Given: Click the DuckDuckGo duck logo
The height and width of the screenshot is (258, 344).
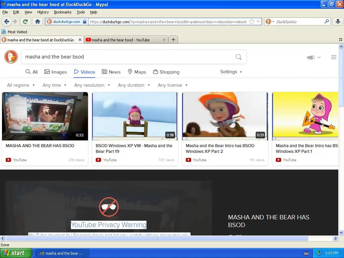Looking at the screenshot, I should click(11, 57).
